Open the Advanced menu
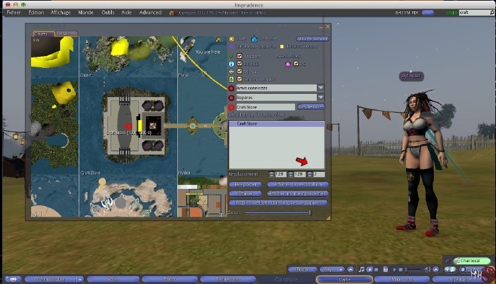 pyautogui.click(x=150, y=13)
